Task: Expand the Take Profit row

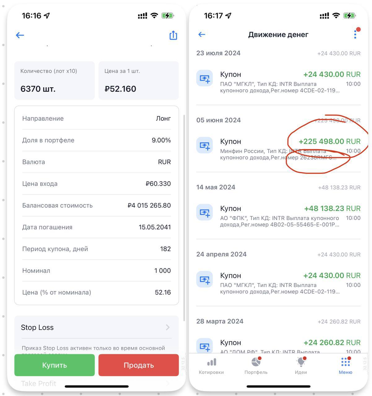Action: [x=96, y=384]
